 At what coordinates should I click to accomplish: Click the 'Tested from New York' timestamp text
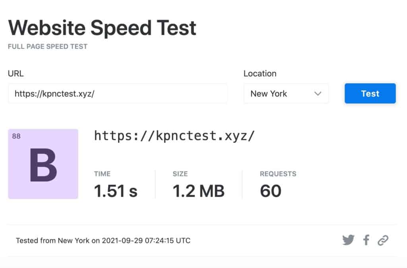(103, 240)
